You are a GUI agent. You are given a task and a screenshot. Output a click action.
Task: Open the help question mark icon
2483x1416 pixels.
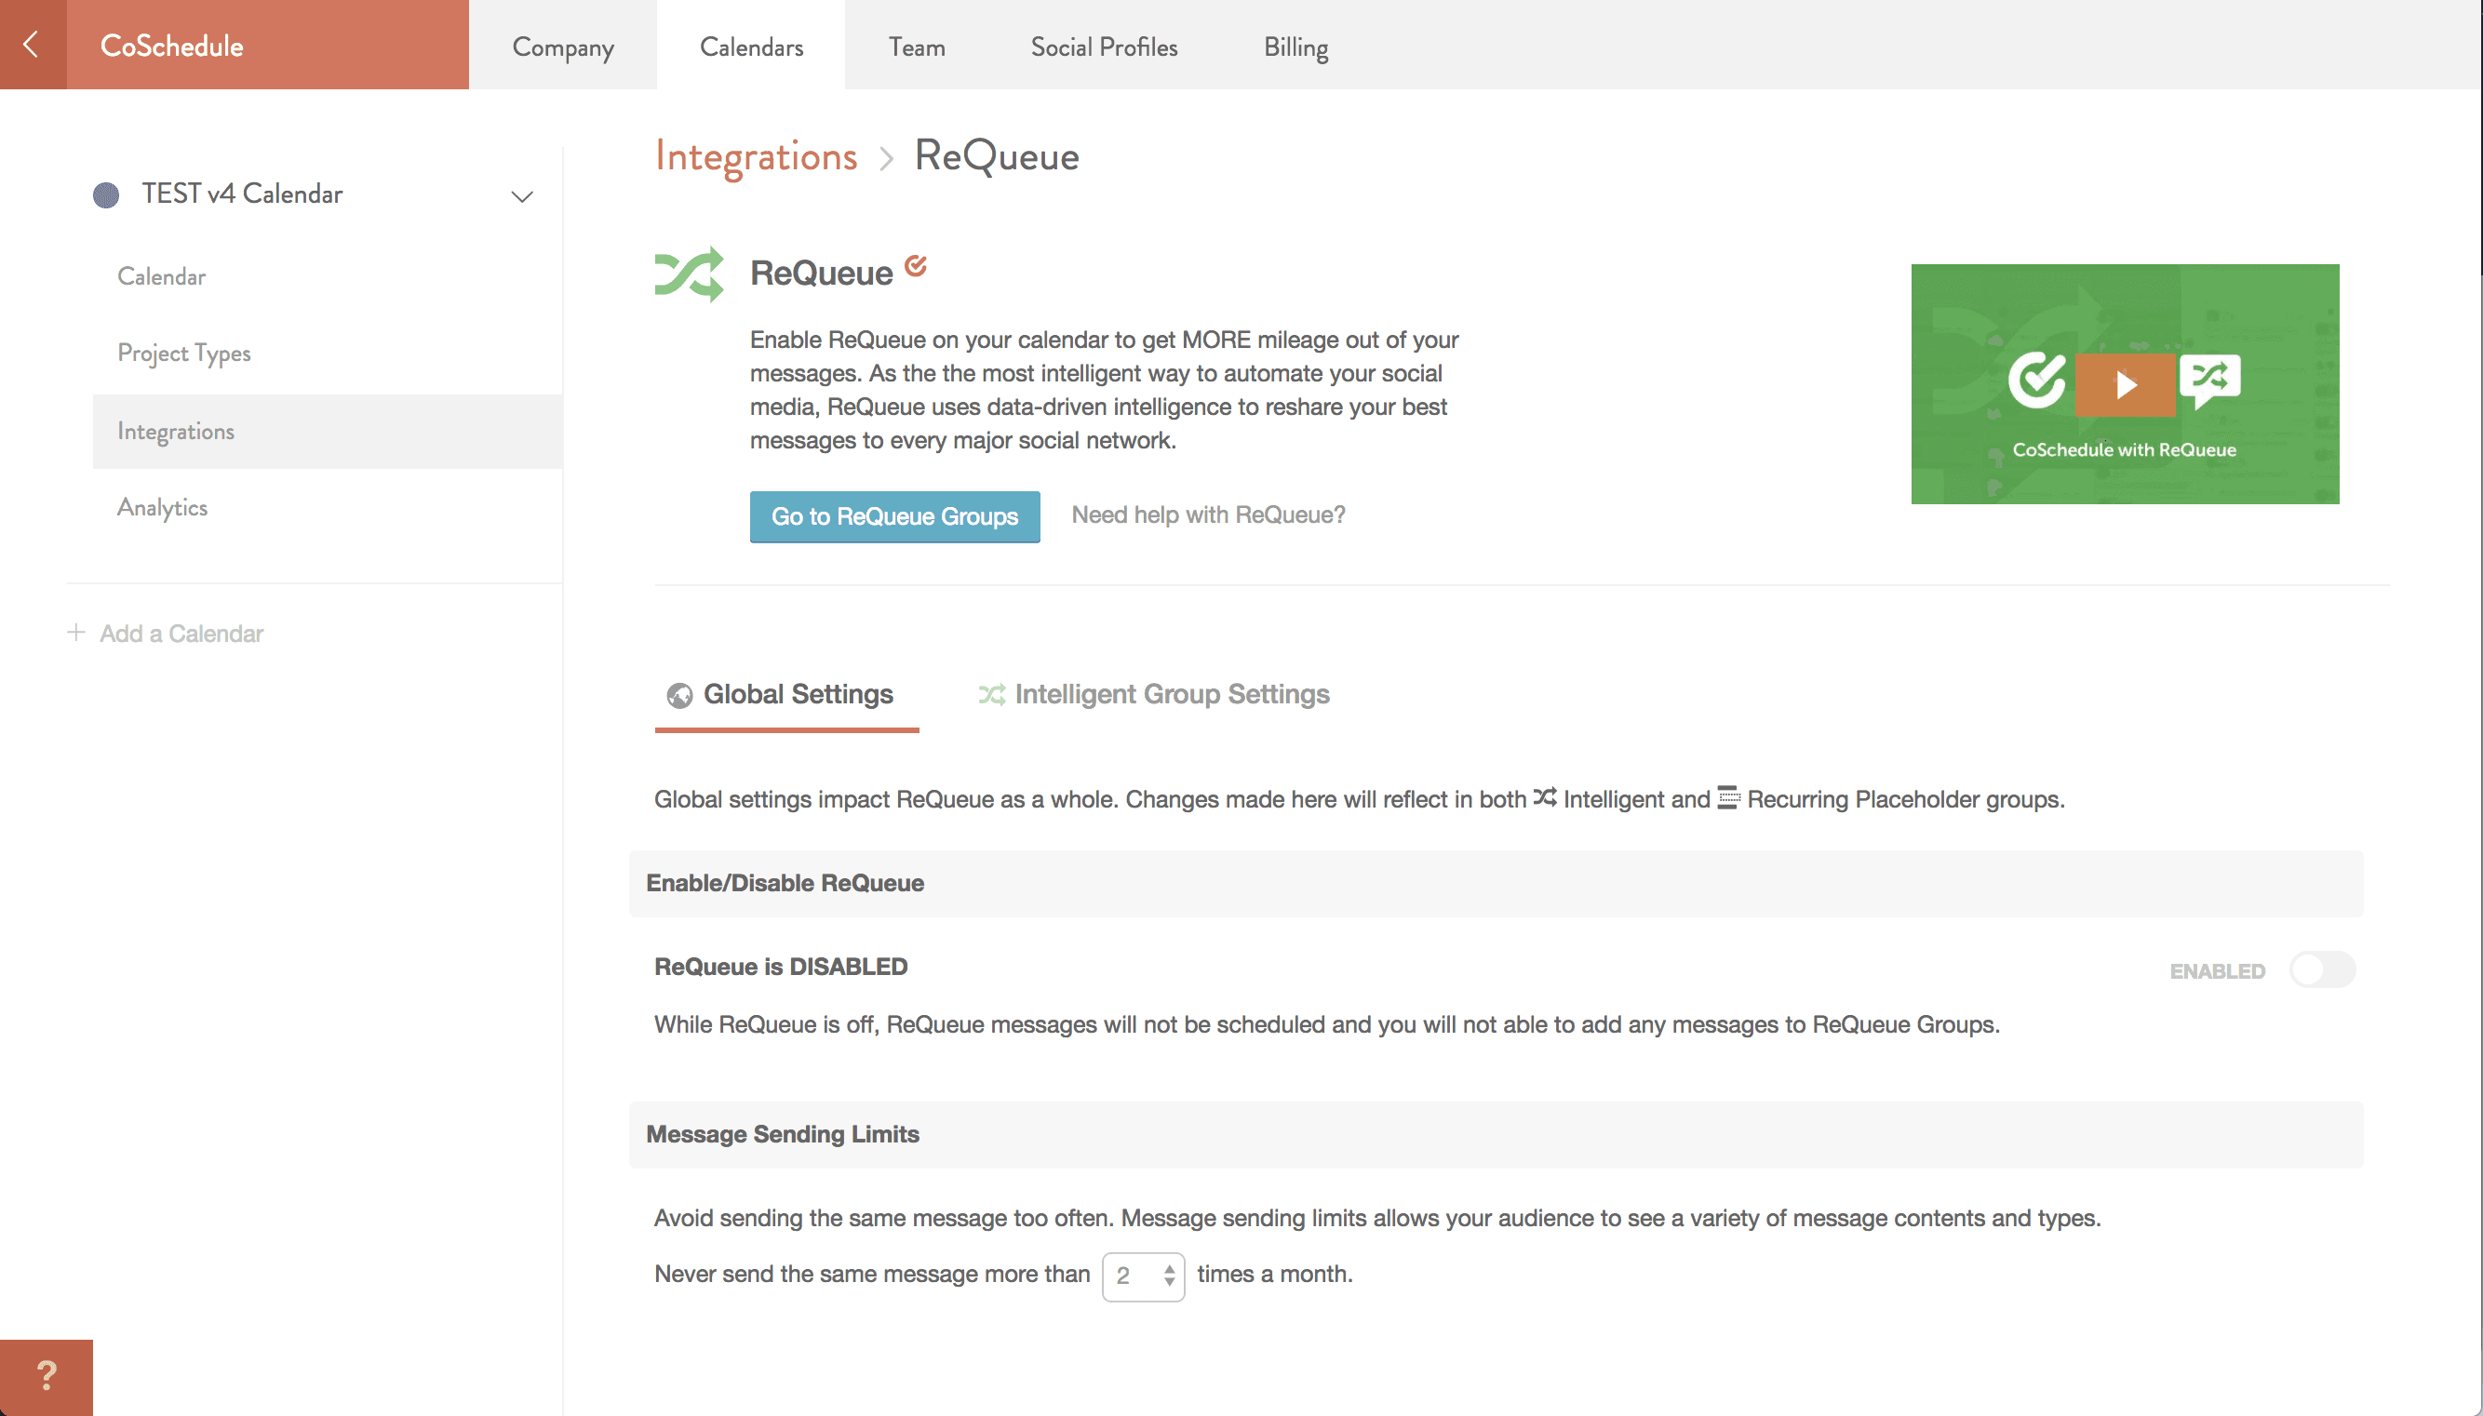(46, 1376)
